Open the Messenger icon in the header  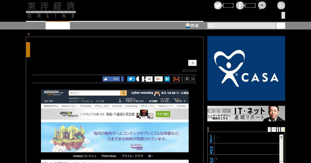262,5
